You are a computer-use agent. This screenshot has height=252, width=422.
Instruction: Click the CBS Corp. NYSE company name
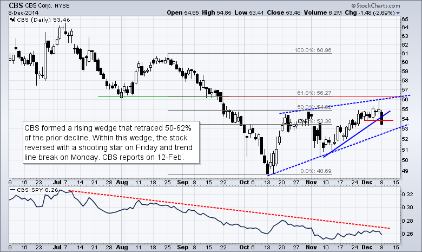coord(48,5)
